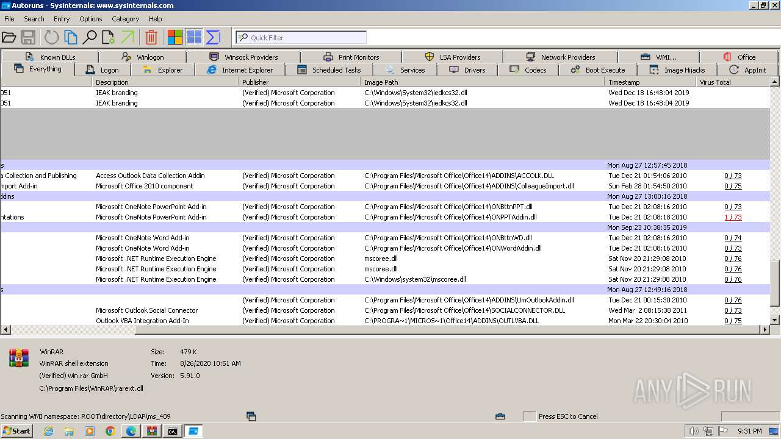Switch to the Services tab

tap(405, 70)
